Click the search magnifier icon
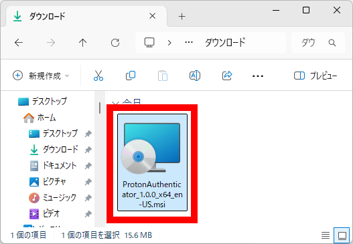This screenshot has width=353, height=244. (x=332, y=43)
